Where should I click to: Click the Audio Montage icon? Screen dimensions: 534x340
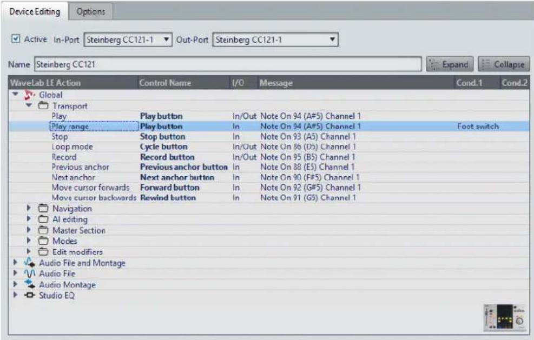(x=29, y=284)
